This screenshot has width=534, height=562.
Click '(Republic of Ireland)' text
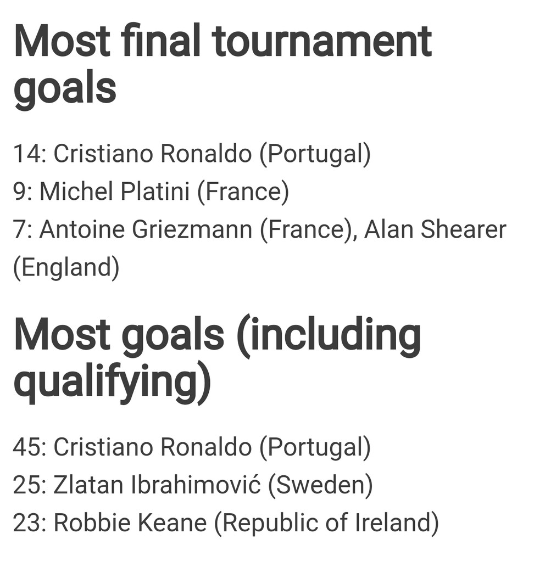(x=326, y=523)
